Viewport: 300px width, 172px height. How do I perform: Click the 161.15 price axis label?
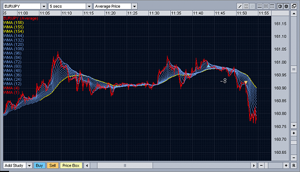280,24
